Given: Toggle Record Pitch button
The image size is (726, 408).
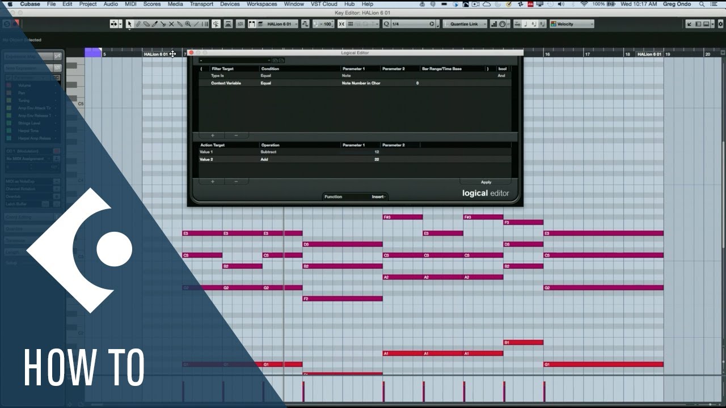Looking at the screenshot, I should [525, 24].
